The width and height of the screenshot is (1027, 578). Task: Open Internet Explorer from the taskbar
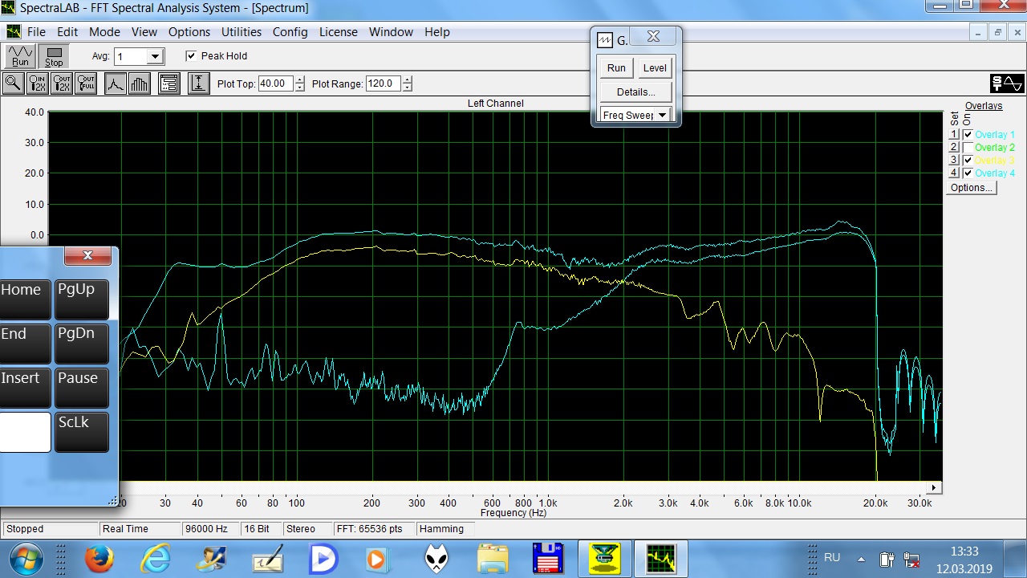156,559
